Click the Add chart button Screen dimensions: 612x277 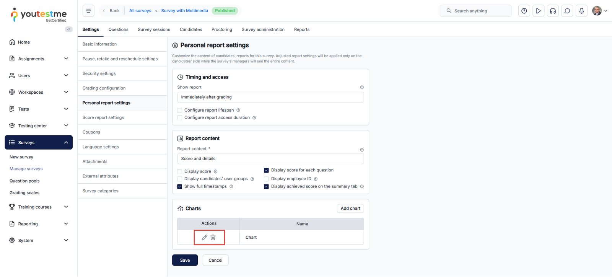(x=350, y=209)
